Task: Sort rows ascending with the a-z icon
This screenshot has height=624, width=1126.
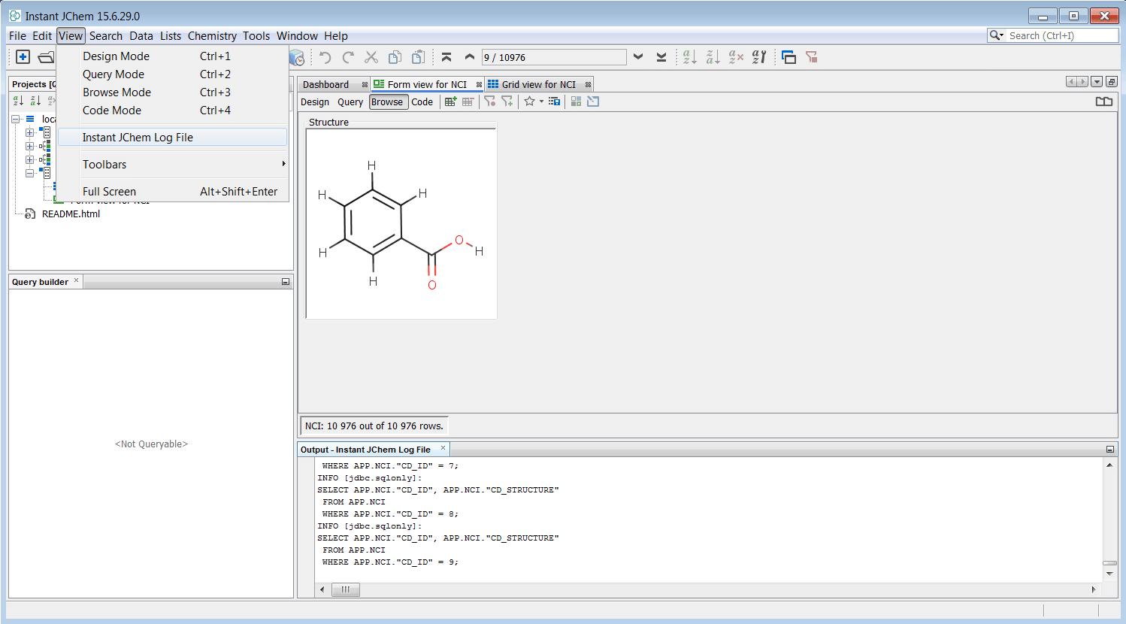Action: pyautogui.click(x=689, y=56)
